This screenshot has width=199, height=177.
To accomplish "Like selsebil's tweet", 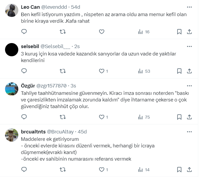I will coord(101,71).
